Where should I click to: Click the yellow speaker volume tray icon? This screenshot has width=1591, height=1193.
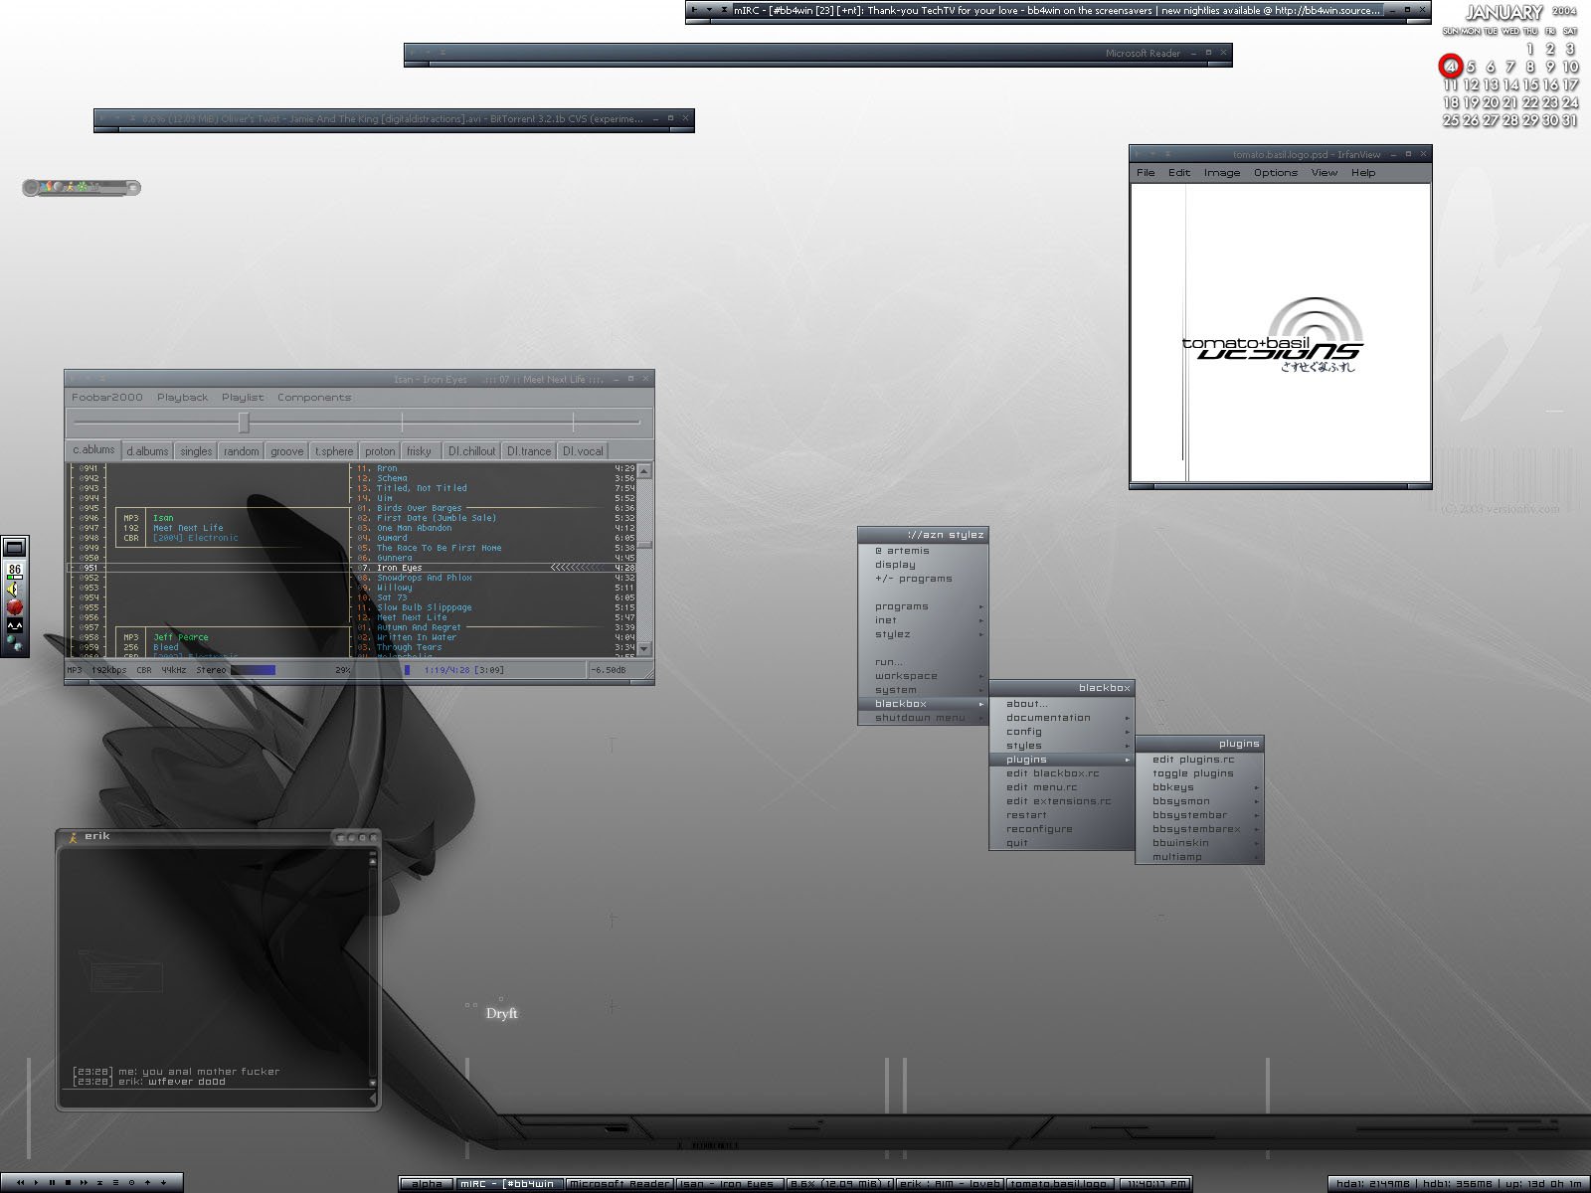(x=14, y=589)
